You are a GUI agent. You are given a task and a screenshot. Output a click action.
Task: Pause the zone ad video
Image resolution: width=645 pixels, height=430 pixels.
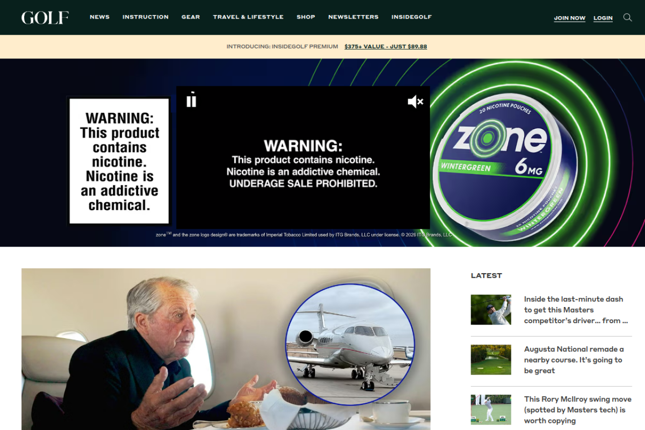[191, 100]
